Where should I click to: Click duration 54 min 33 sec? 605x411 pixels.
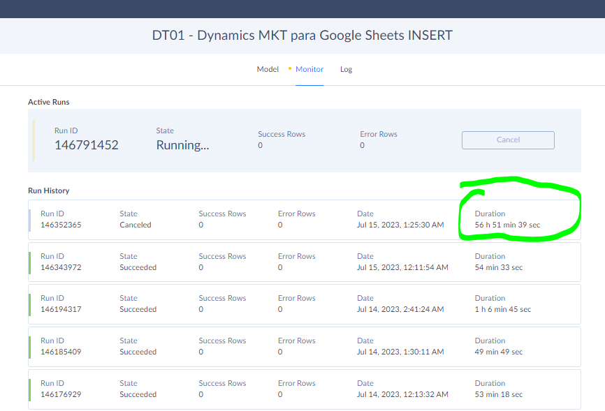point(499,267)
